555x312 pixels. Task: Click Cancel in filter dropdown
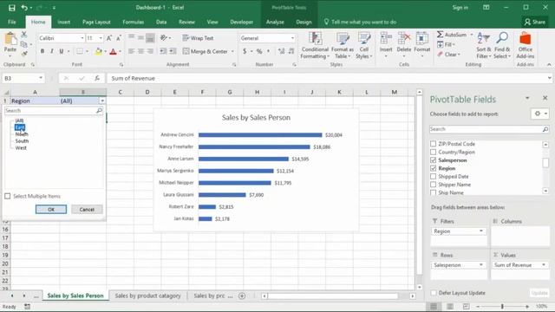(x=87, y=210)
